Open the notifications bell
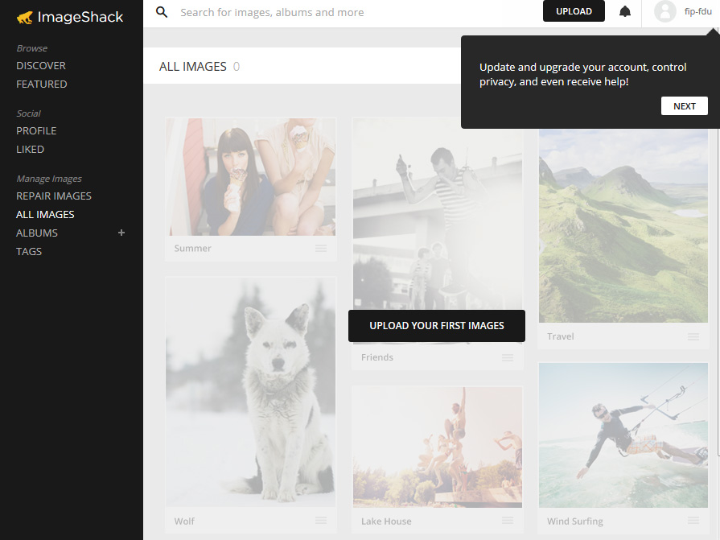720x540 pixels. pyautogui.click(x=625, y=11)
